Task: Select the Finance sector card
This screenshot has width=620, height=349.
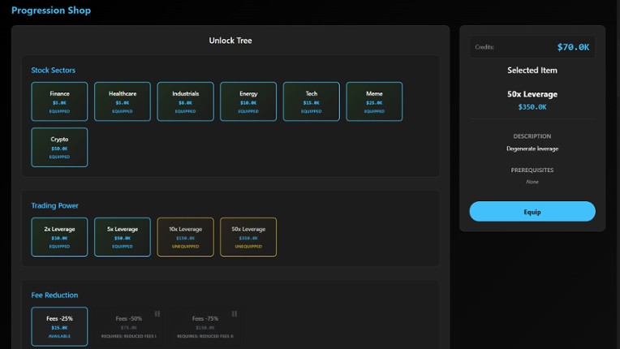Action: click(59, 101)
